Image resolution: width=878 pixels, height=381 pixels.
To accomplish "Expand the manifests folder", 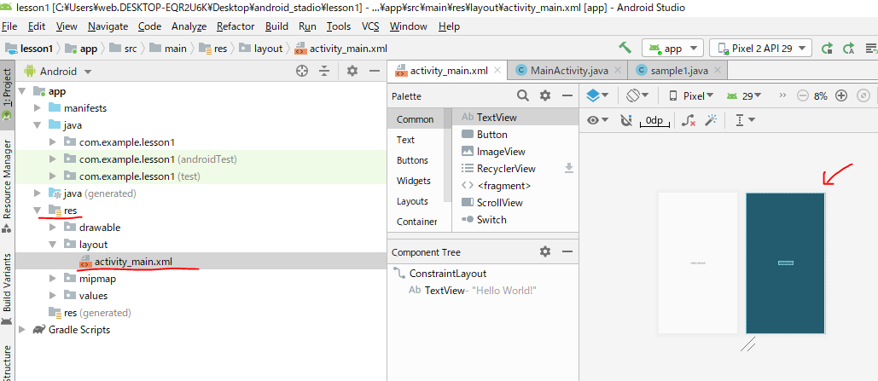I will click(37, 108).
